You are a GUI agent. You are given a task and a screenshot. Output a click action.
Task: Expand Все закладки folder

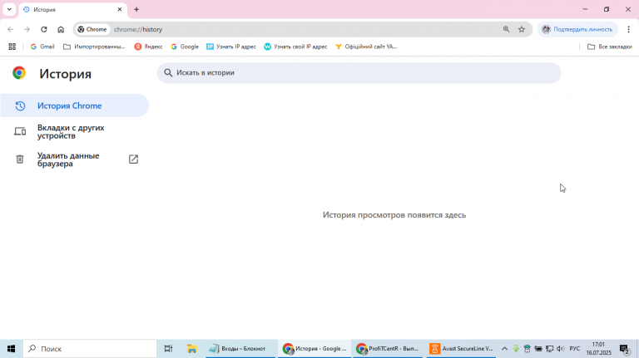coord(610,47)
